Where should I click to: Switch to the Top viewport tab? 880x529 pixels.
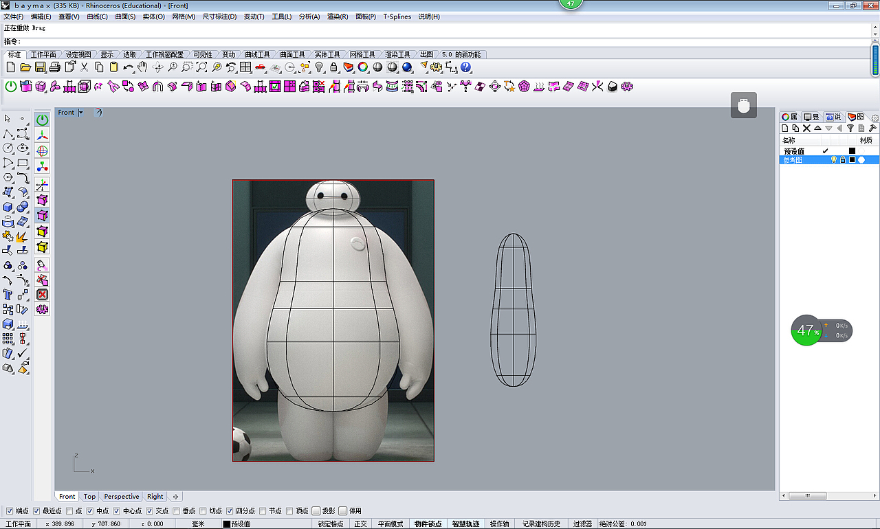pyautogui.click(x=90, y=497)
